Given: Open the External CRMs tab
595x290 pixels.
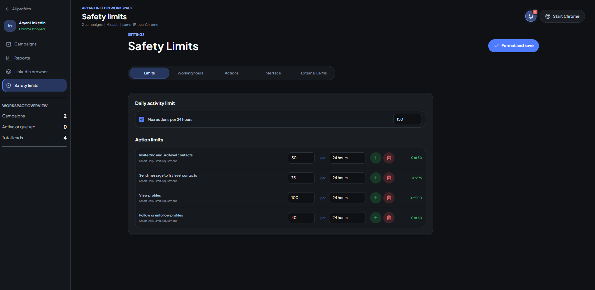Looking at the screenshot, I should 314,73.
